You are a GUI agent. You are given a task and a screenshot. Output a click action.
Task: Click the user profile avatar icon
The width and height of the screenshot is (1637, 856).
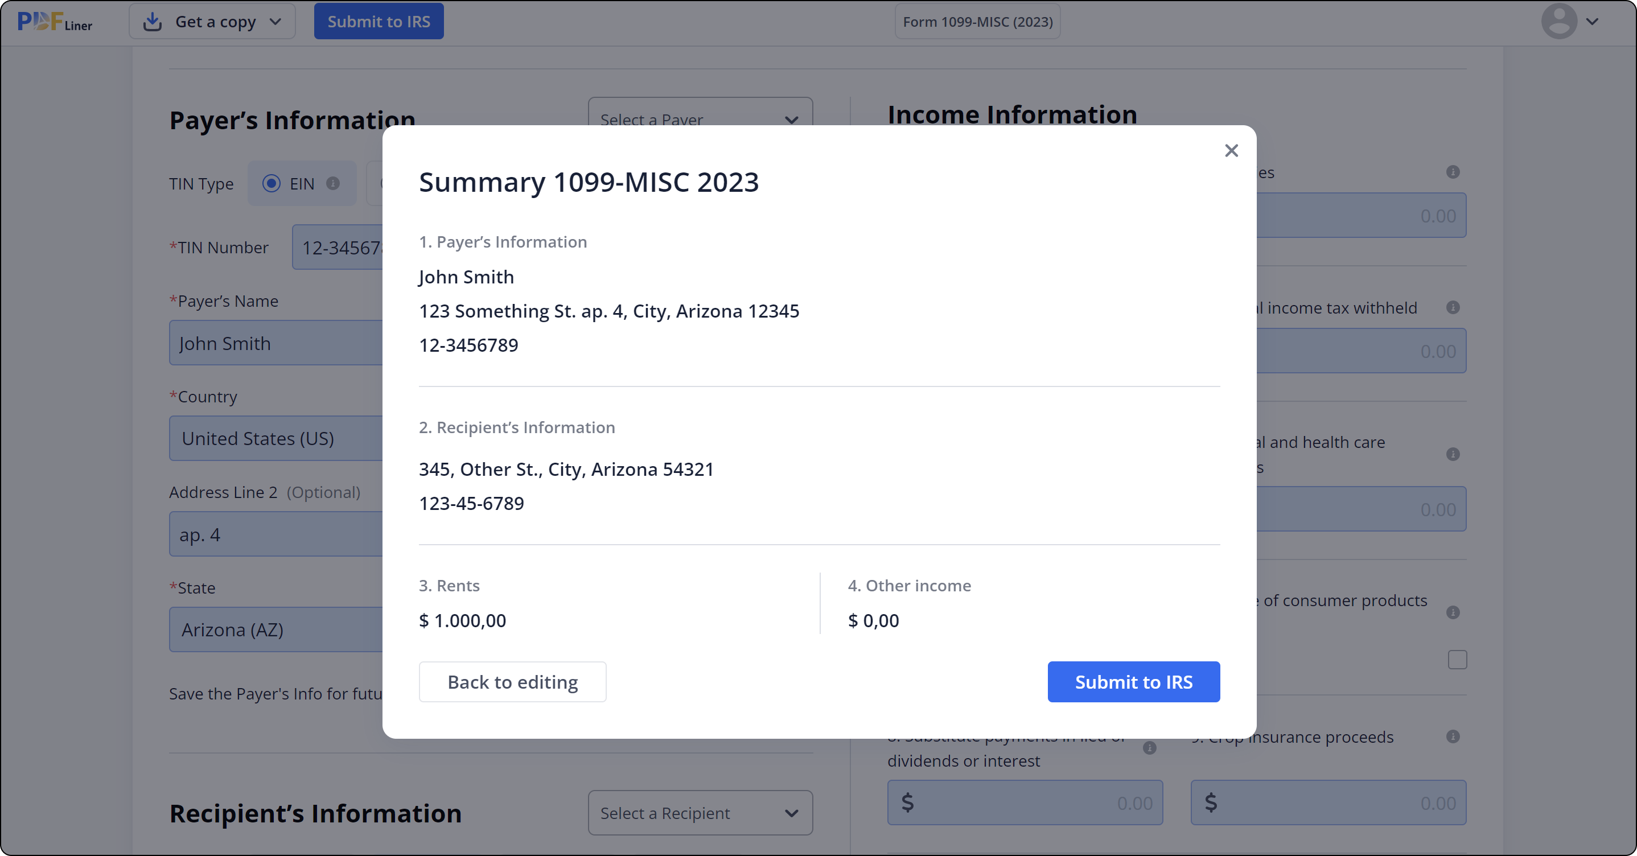tap(1561, 20)
